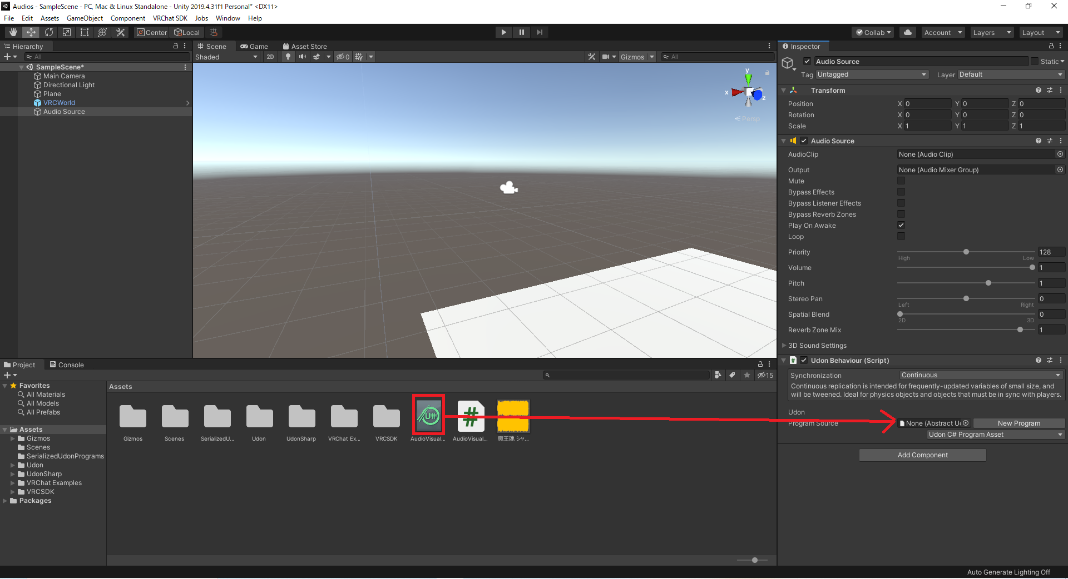Enable Bypass Listener Effects
This screenshot has height=579, width=1068.
coord(901,203)
